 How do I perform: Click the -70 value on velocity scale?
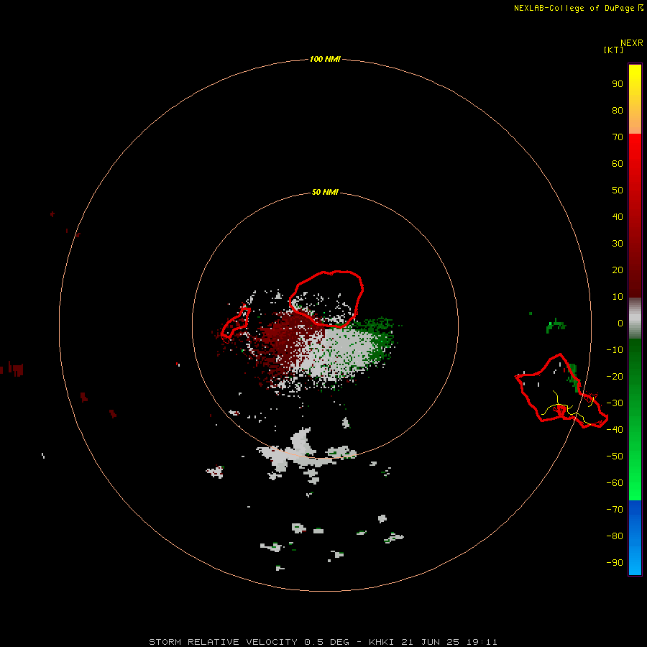coord(615,510)
